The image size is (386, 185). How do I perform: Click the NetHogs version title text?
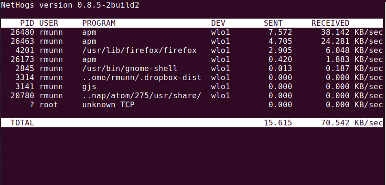pyautogui.click(x=70, y=5)
